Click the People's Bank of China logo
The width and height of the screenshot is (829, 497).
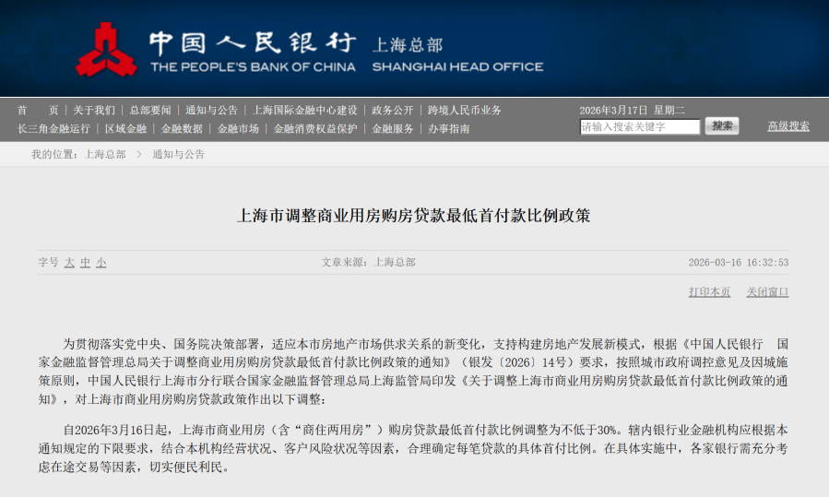(x=106, y=50)
